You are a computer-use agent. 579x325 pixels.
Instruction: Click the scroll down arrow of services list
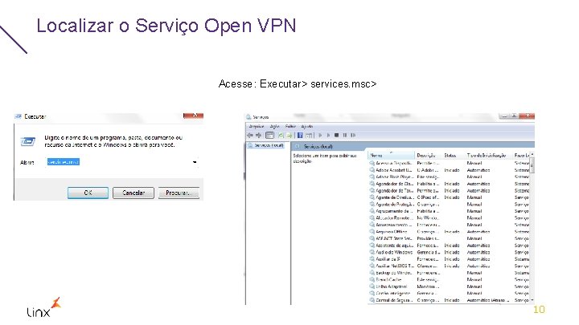532,300
